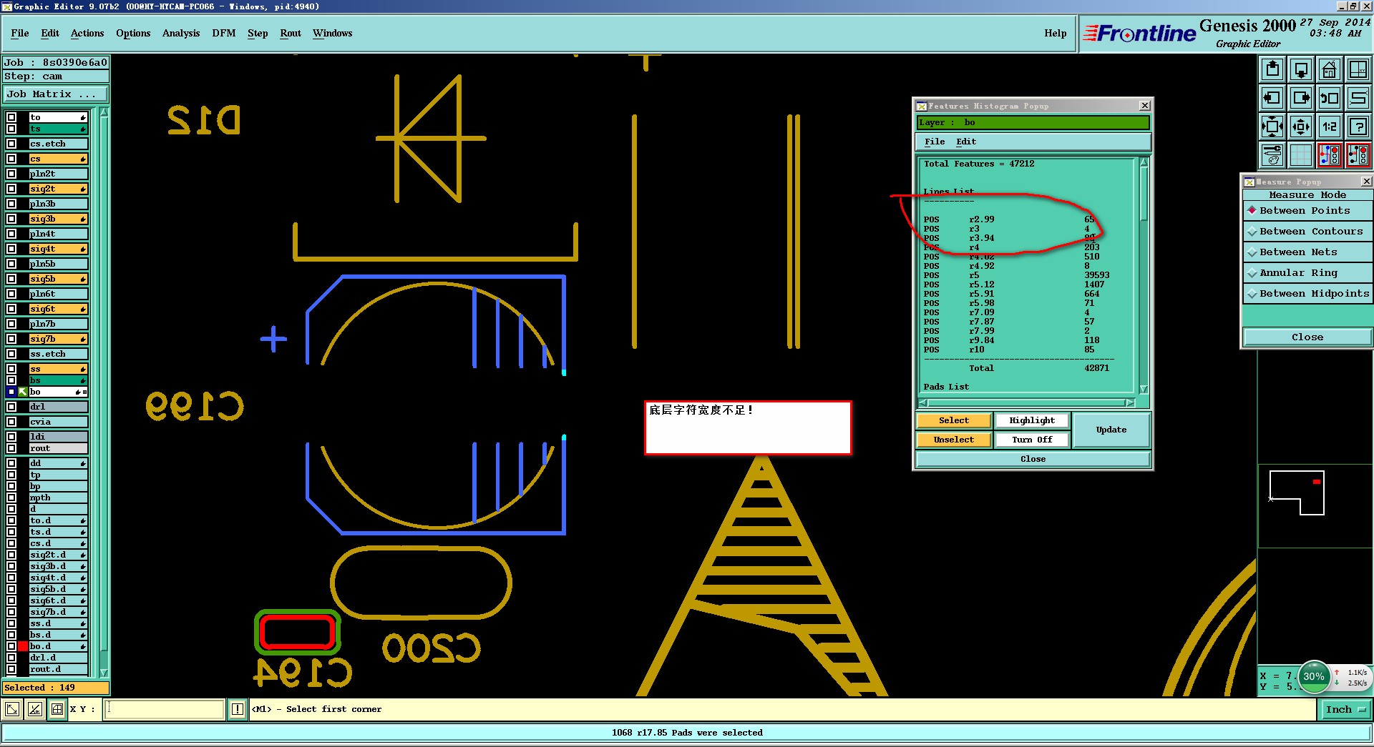The image size is (1374, 747).
Task: Open Edit menu in Features Histogram popup
Action: click(x=966, y=142)
